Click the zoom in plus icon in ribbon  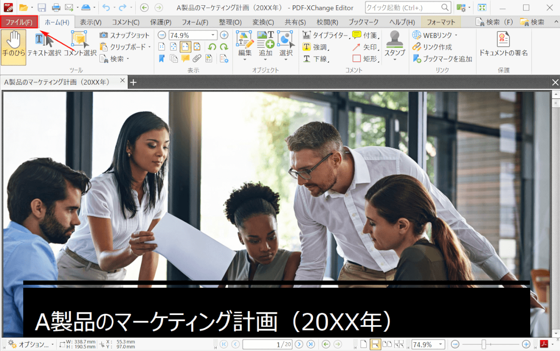tap(224, 35)
